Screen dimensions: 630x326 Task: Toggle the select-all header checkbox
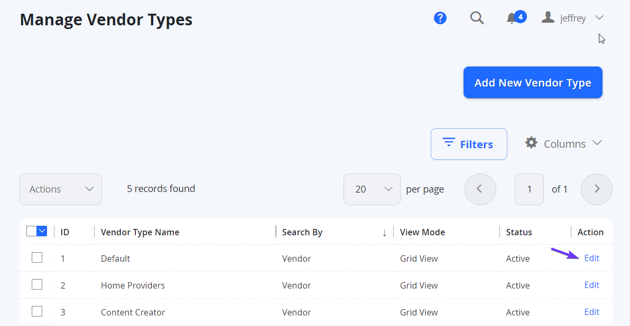[32, 232]
